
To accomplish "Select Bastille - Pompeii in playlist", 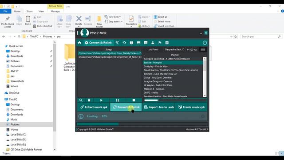I will coord(173,63).
